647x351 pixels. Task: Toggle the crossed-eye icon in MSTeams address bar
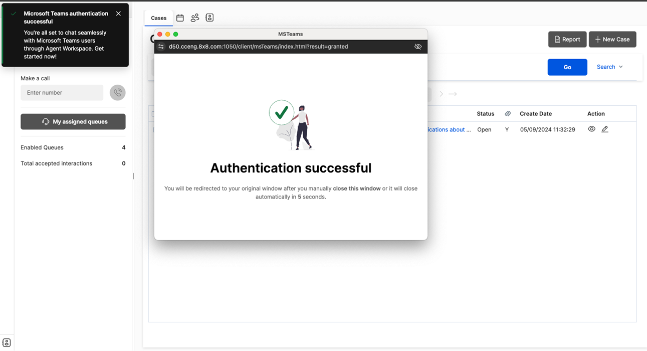418,47
